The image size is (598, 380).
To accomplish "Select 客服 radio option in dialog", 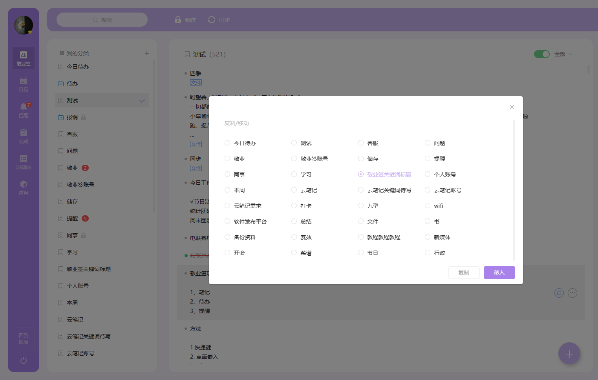I will (x=361, y=143).
